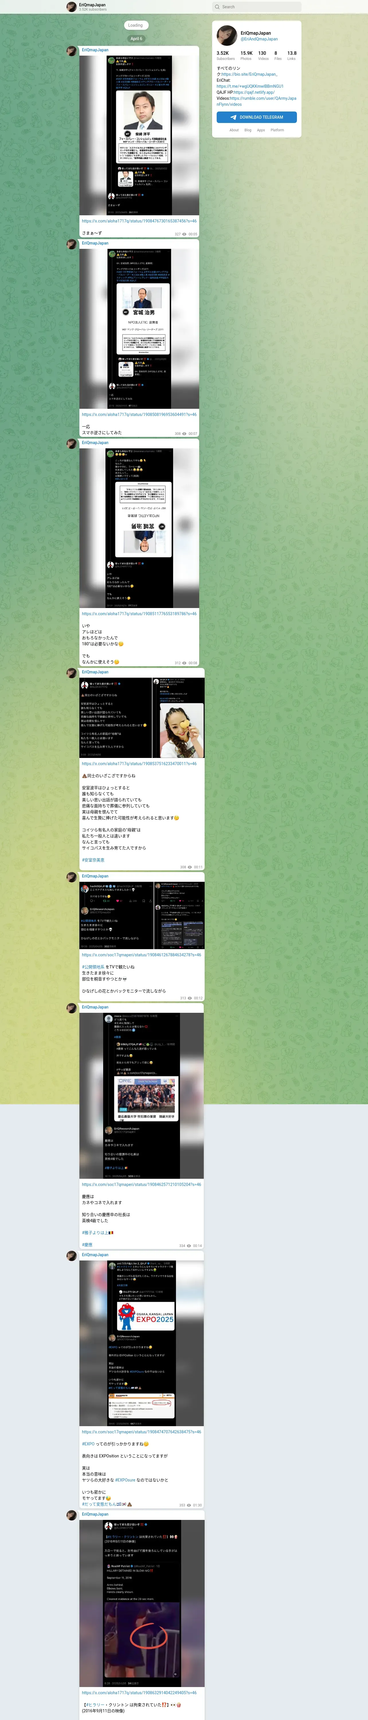The height and width of the screenshot is (1720, 368).
Task: Open the 13.8 Links counter
Action: [x=292, y=55]
